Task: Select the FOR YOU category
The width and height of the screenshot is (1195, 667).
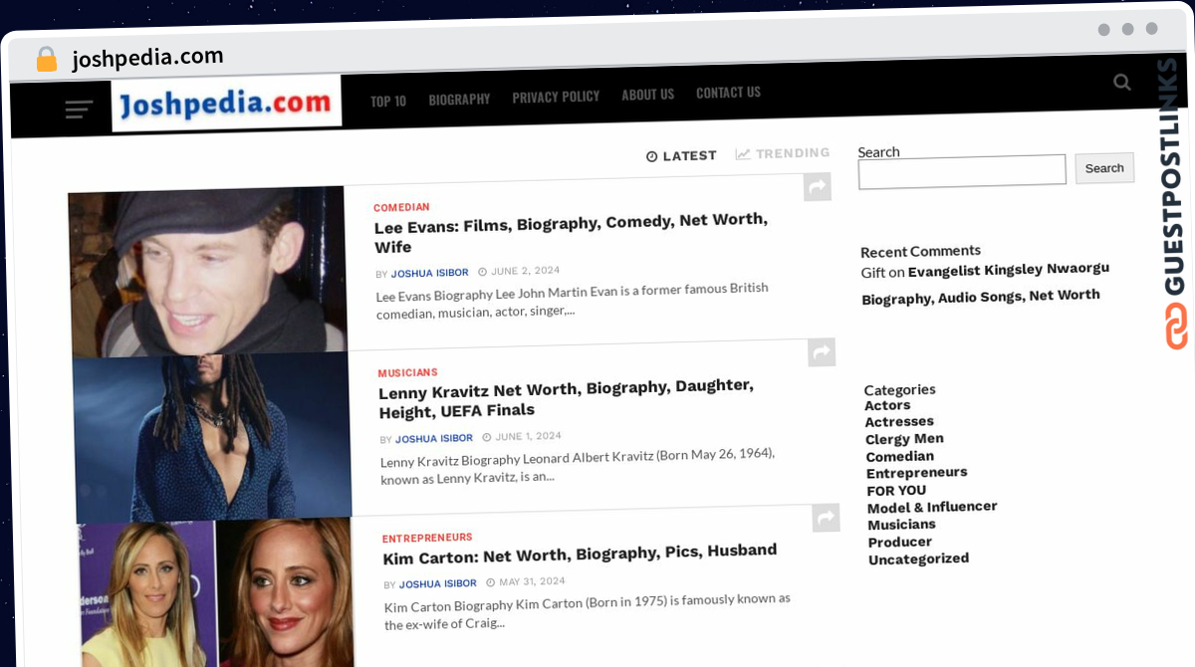Action: point(896,490)
